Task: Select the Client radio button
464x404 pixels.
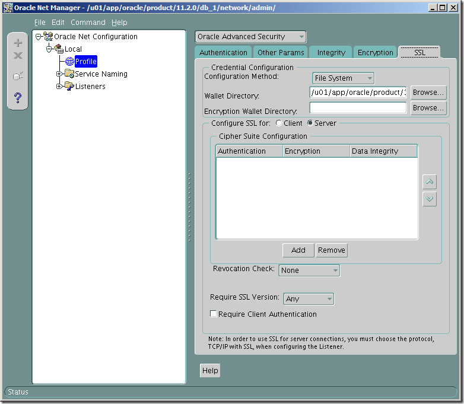Action: [279, 123]
